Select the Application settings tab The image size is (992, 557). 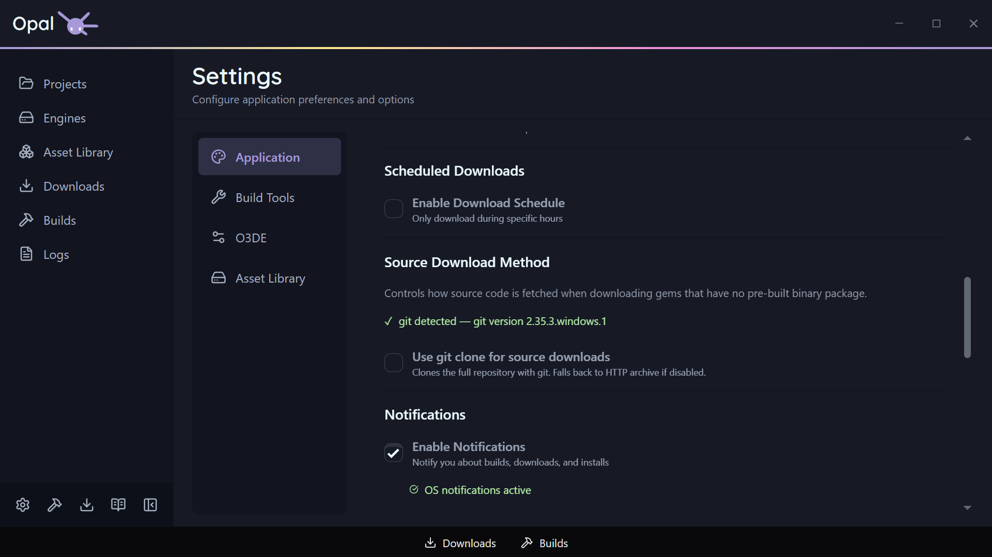pos(270,157)
